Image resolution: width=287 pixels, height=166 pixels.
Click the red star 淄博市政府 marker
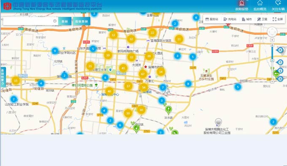coord(146,67)
